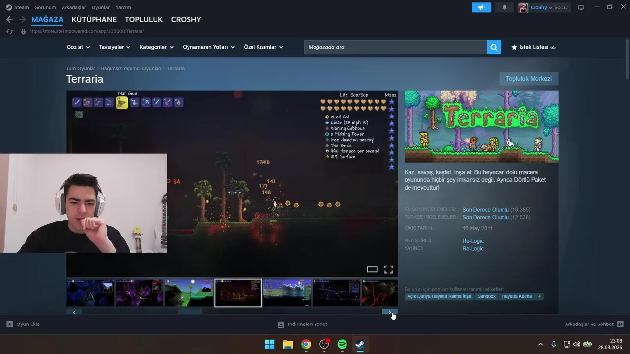This screenshot has height=354, width=630.
Task: Go back with the left arrow
Action: [x=9, y=19]
